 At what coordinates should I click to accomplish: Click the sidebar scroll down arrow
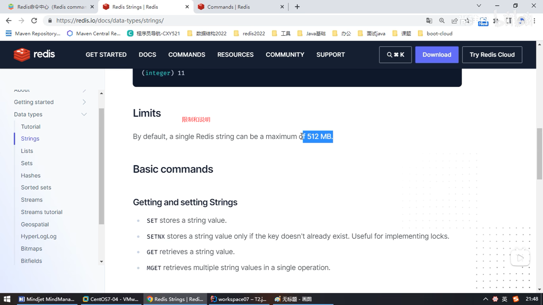pyautogui.click(x=101, y=262)
